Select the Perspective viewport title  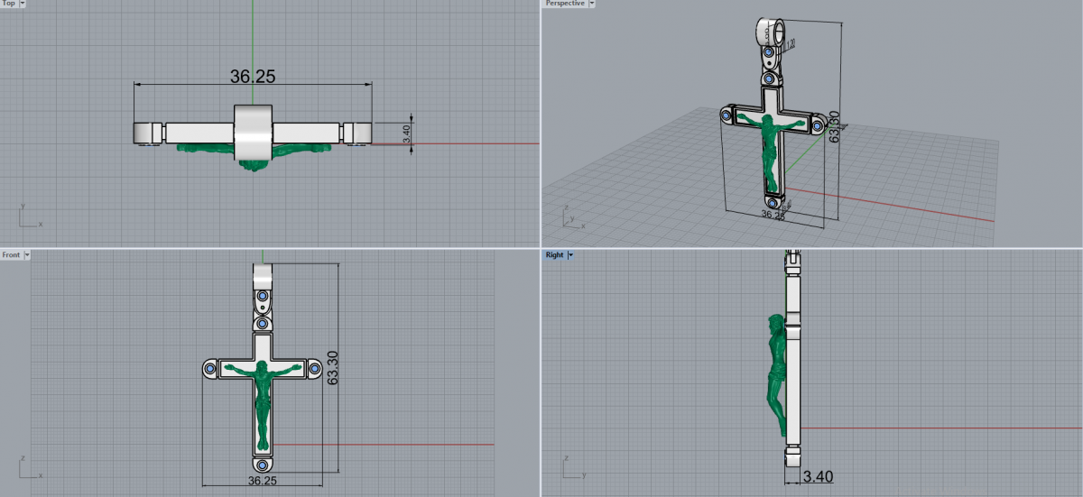click(x=565, y=4)
